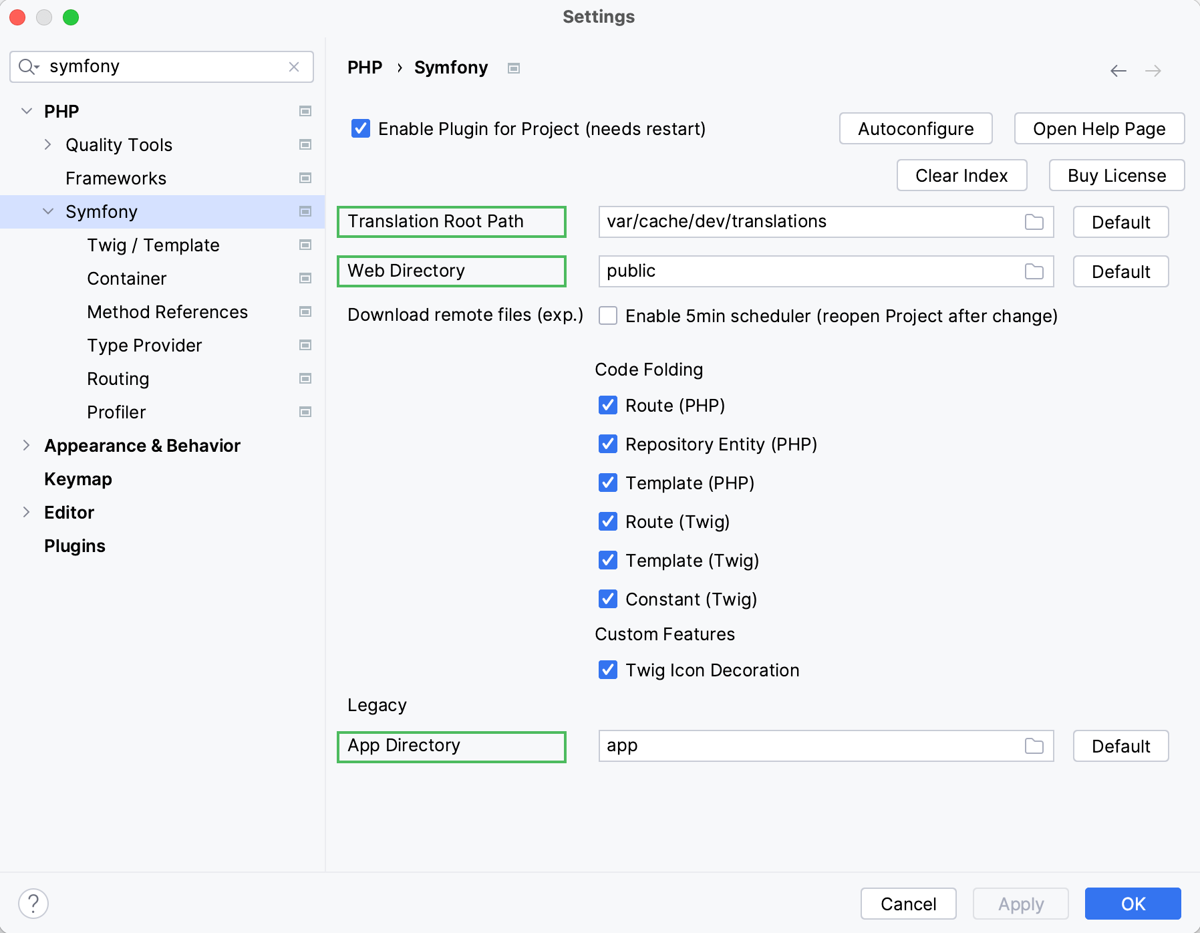Open the Twig / Template settings page
This screenshot has width=1200, height=933.
[x=152, y=245]
